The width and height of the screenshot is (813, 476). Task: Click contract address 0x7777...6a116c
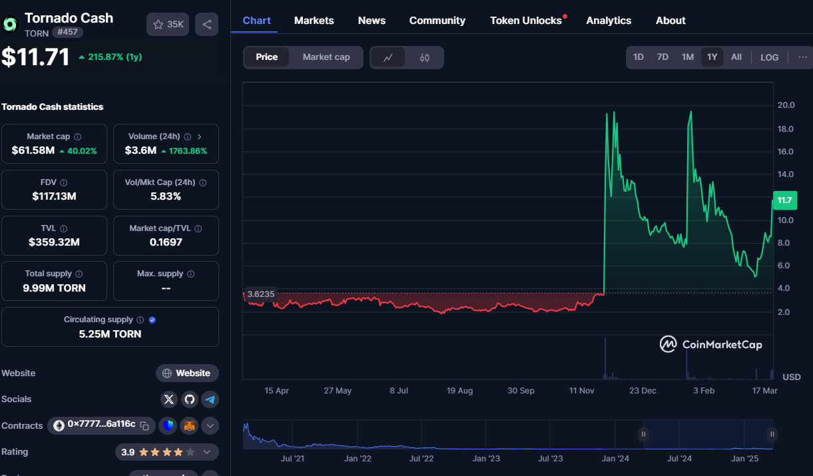coord(101,425)
